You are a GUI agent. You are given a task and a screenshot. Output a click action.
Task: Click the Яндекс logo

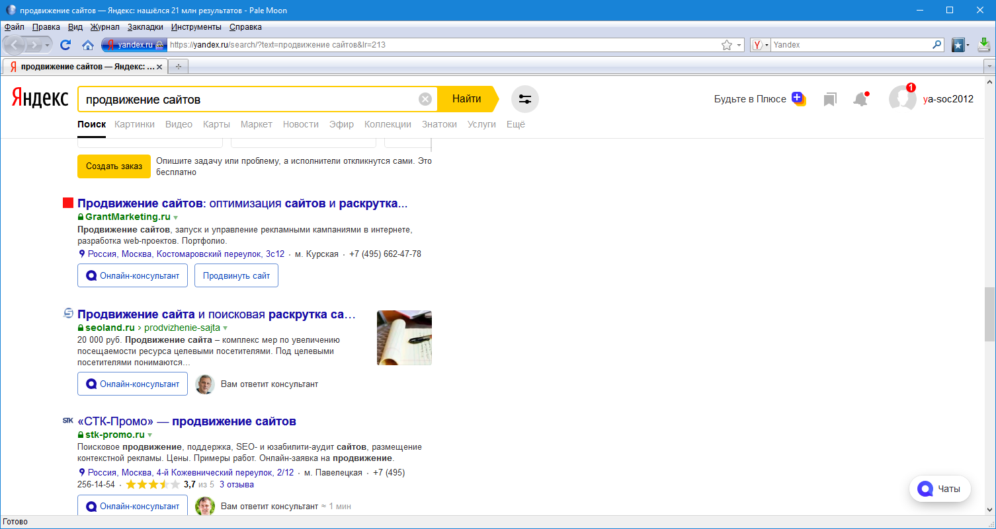(x=40, y=99)
